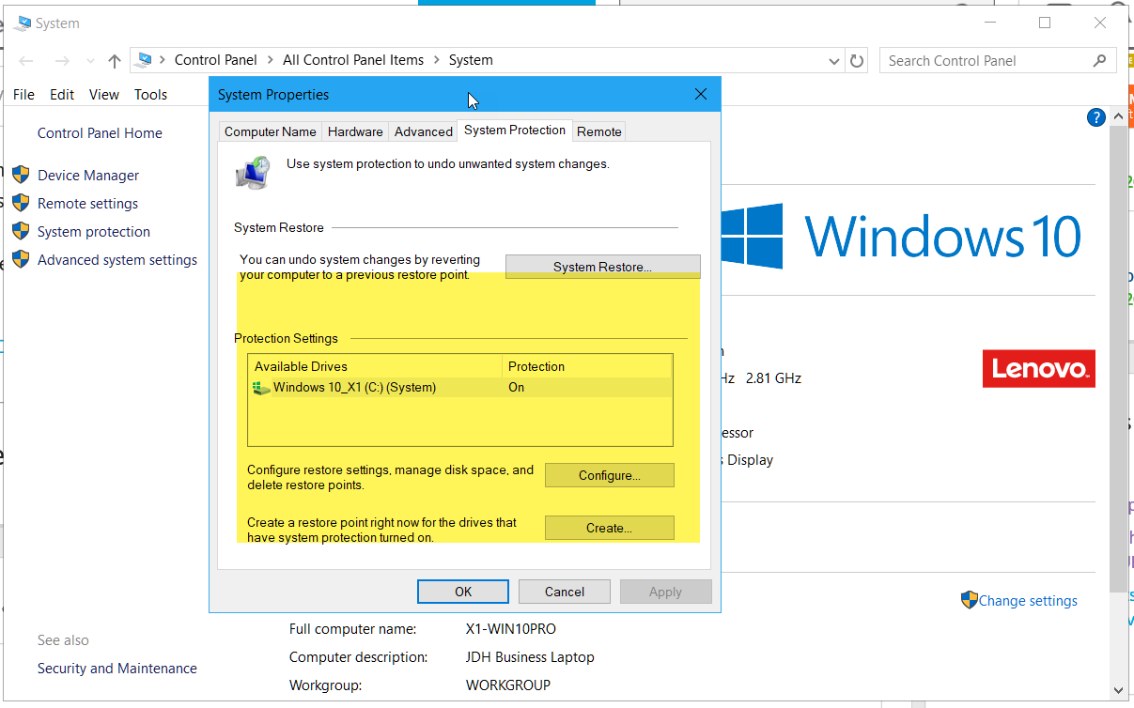Click the System protection shield icon
The width and height of the screenshot is (1134, 708).
coord(21,232)
